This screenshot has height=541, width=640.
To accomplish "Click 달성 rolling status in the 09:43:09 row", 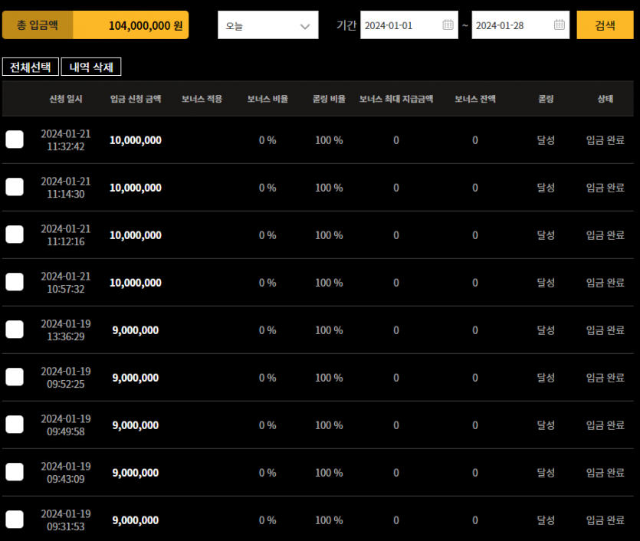I will point(546,473).
